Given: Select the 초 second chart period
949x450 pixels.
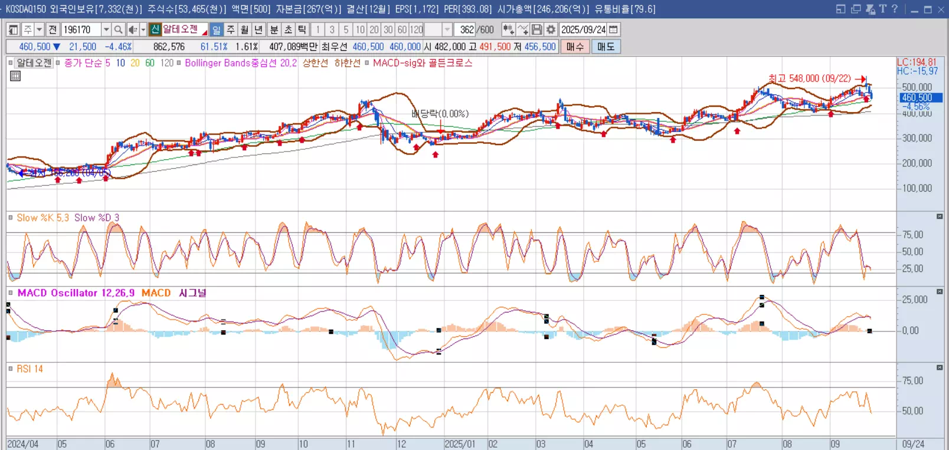Looking at the screenshot, I should 288,29.
